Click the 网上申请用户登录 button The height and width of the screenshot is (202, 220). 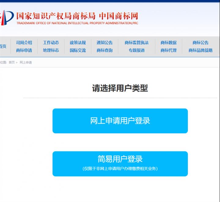(120, 121)
